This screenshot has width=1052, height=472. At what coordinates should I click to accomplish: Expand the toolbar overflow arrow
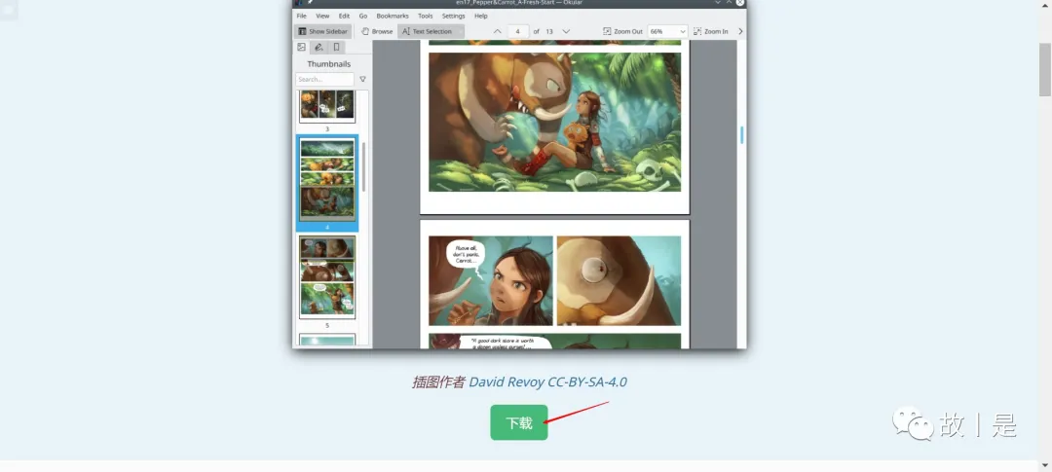pos(740,31)
